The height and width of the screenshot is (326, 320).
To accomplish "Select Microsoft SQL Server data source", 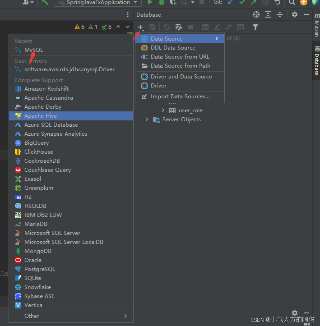I will coord(71,233).
